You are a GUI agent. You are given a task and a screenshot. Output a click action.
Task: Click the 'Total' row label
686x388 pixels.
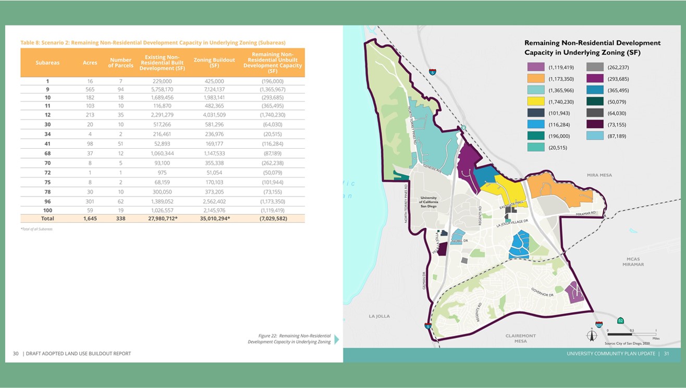(47, 218)
